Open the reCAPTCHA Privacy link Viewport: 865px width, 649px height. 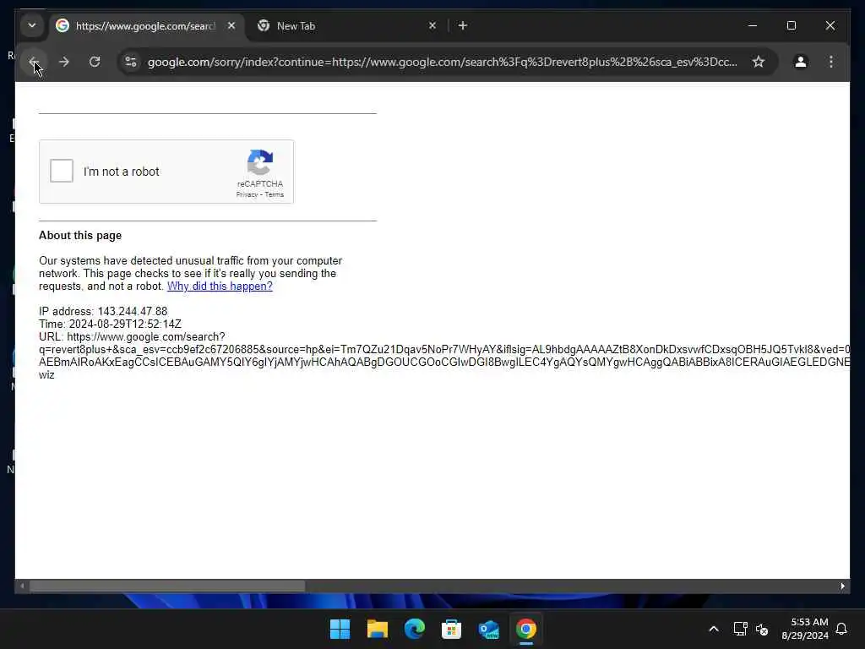(247, 195)
